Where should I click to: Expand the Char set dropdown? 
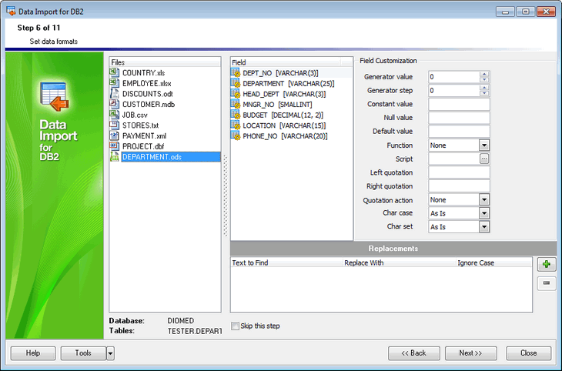(484, 227)
